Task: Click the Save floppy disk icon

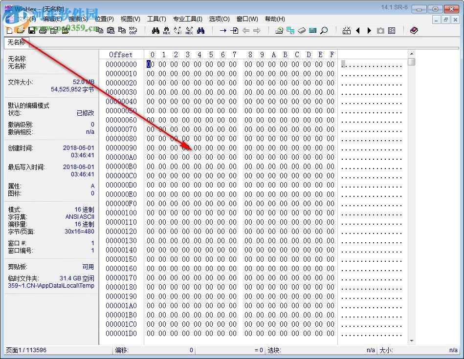Action: click(31, 31)
